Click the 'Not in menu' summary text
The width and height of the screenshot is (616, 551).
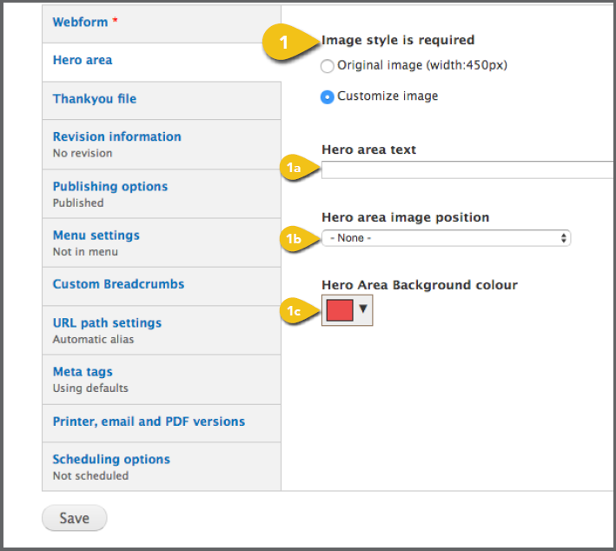[x=85, y=251]
